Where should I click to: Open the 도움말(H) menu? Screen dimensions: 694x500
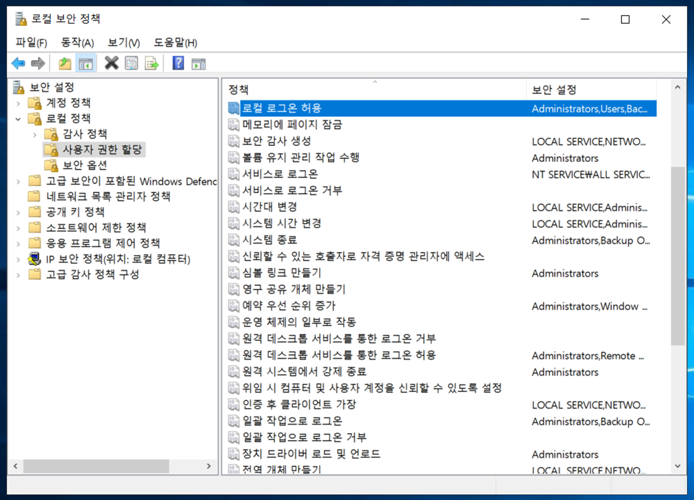(x=175, y=43)
